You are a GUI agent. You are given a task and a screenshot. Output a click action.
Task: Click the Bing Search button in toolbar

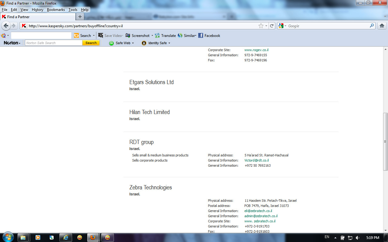[82, 35]
